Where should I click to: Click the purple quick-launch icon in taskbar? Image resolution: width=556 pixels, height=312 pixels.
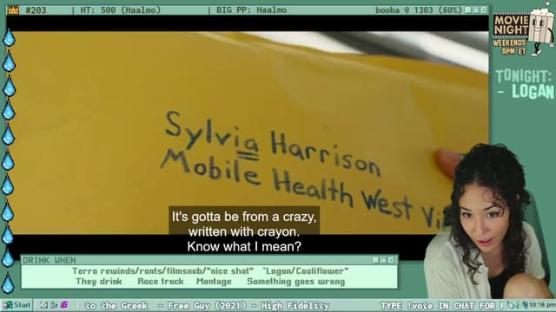(x=64, y=305)
